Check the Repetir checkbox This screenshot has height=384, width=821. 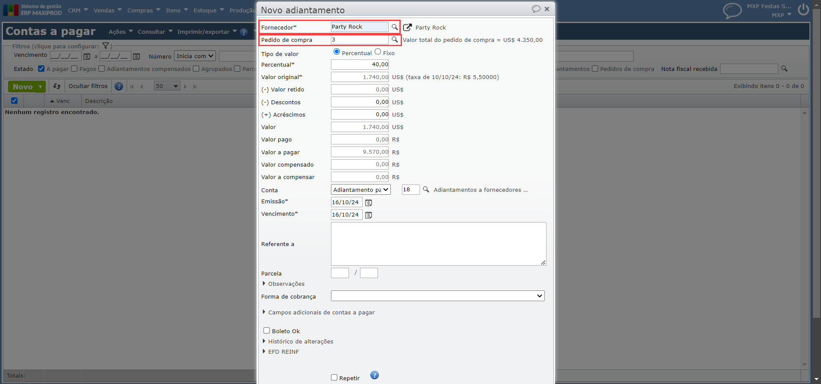coord(334,377)
